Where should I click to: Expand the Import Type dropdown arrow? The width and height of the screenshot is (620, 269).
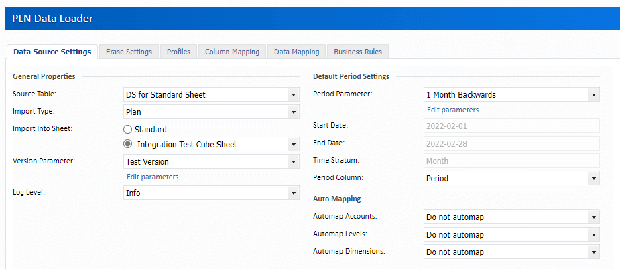(293, 112)
